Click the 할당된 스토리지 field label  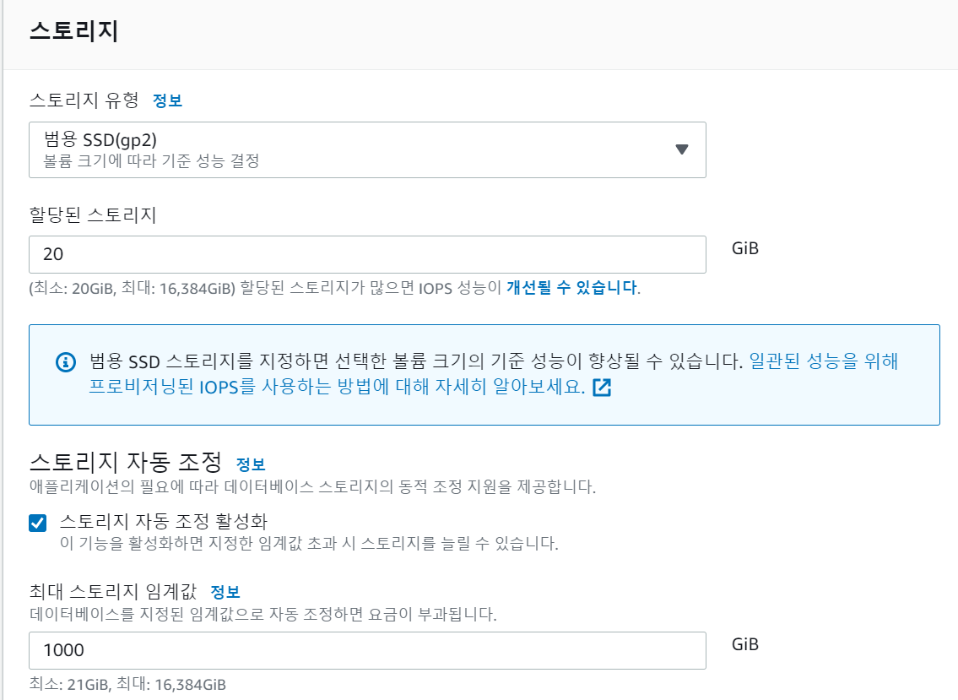pos(93,214)
